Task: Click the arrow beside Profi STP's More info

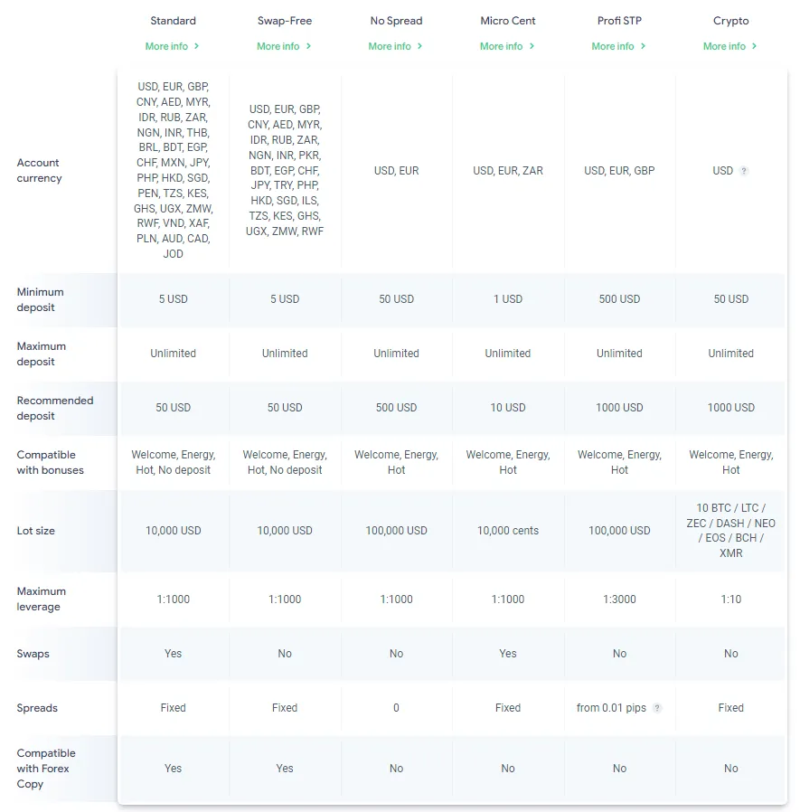Action: [x=641, y=46]
